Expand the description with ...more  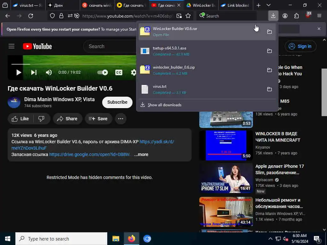141,154
